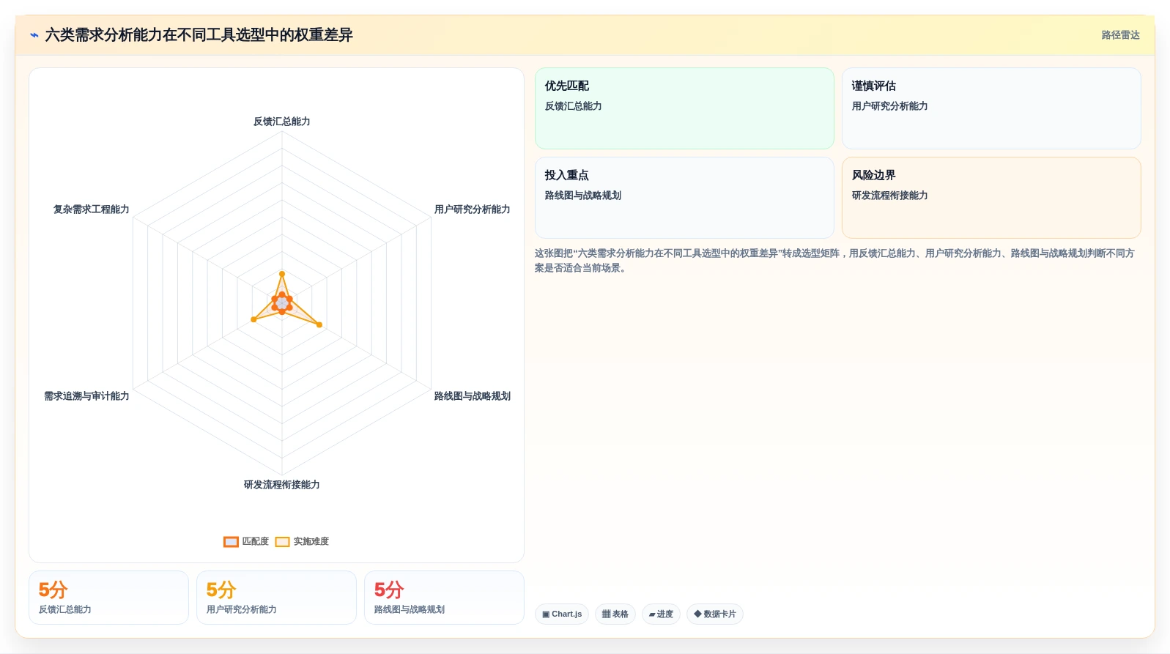
Task: Click the 路径雷达 label
Action: click(x=1120, y=35)
